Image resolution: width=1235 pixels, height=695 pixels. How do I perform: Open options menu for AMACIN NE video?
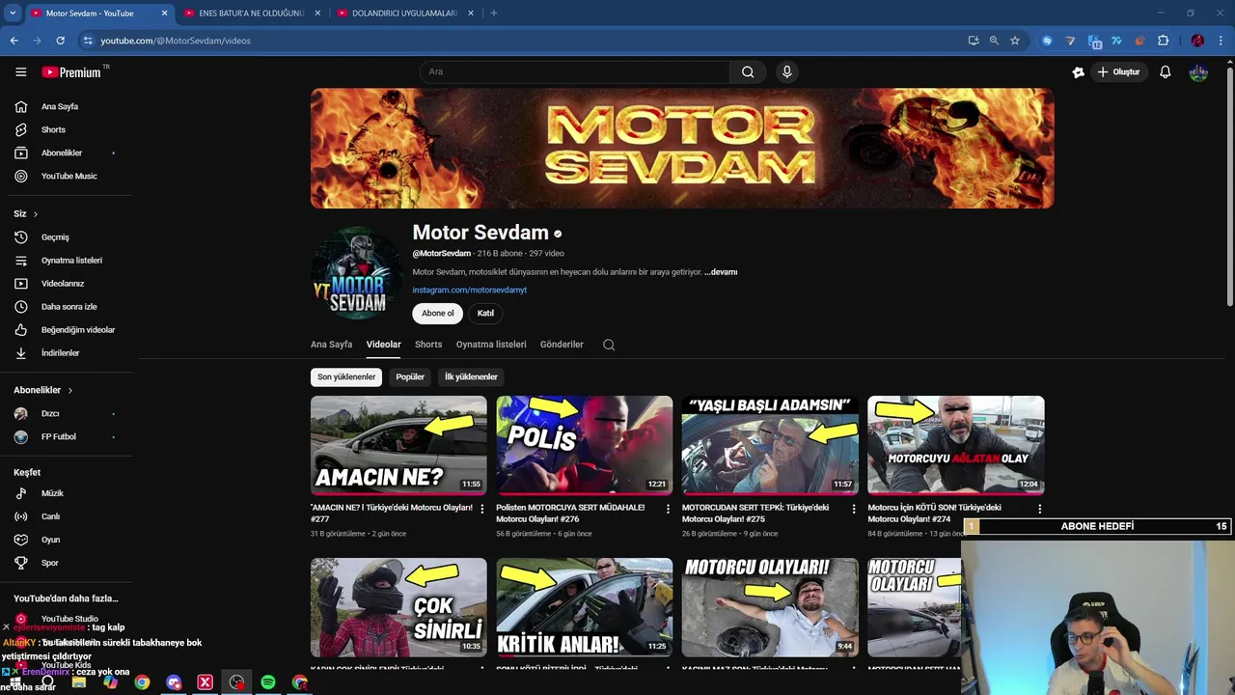pyautogui.click(x=482, y=509)
